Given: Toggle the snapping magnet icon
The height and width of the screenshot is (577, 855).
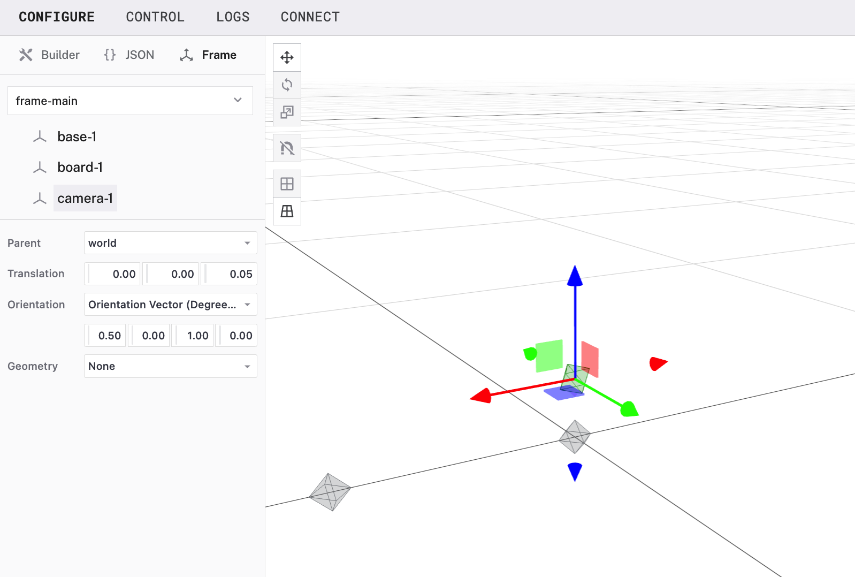Looking at the screenshot, I should [287, 148].
